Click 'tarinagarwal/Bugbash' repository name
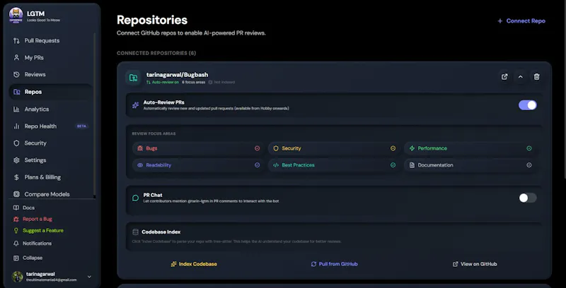The height and width of the screenshot is (288, 566). point(178,75)
